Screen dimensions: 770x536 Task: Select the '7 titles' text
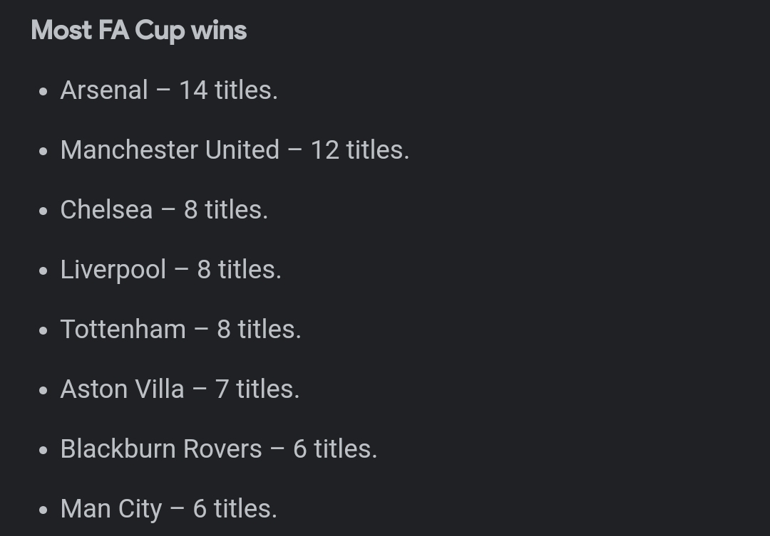tap(257, 389)
